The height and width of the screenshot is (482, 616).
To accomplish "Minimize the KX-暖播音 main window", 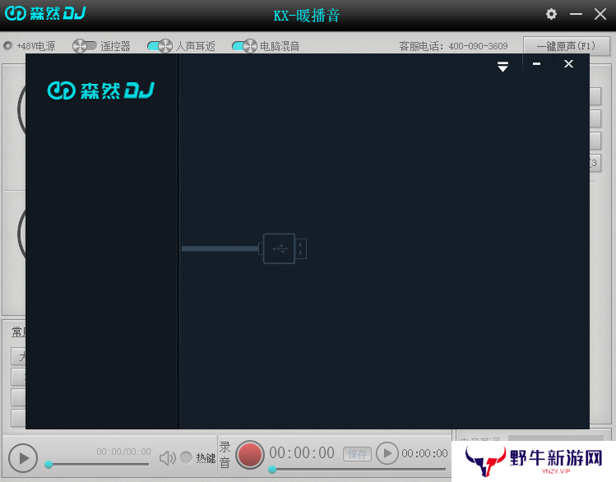I will (576, 14).
